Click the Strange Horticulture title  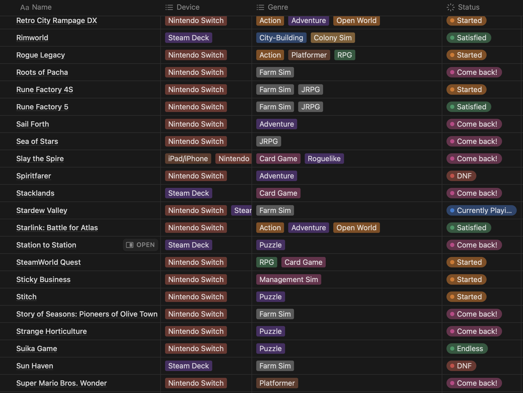click(51, 331)
